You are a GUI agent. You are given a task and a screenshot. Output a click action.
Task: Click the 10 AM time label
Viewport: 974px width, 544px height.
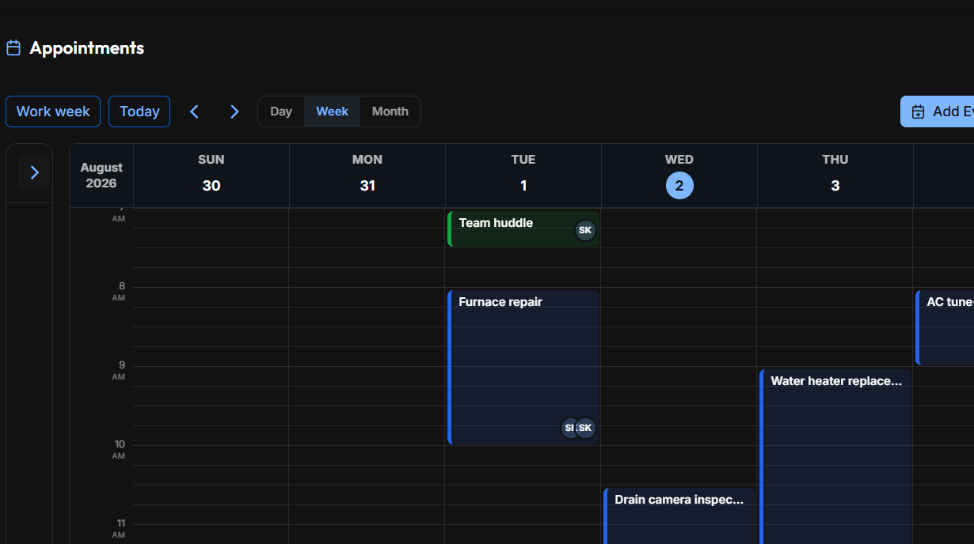point(119,449)
